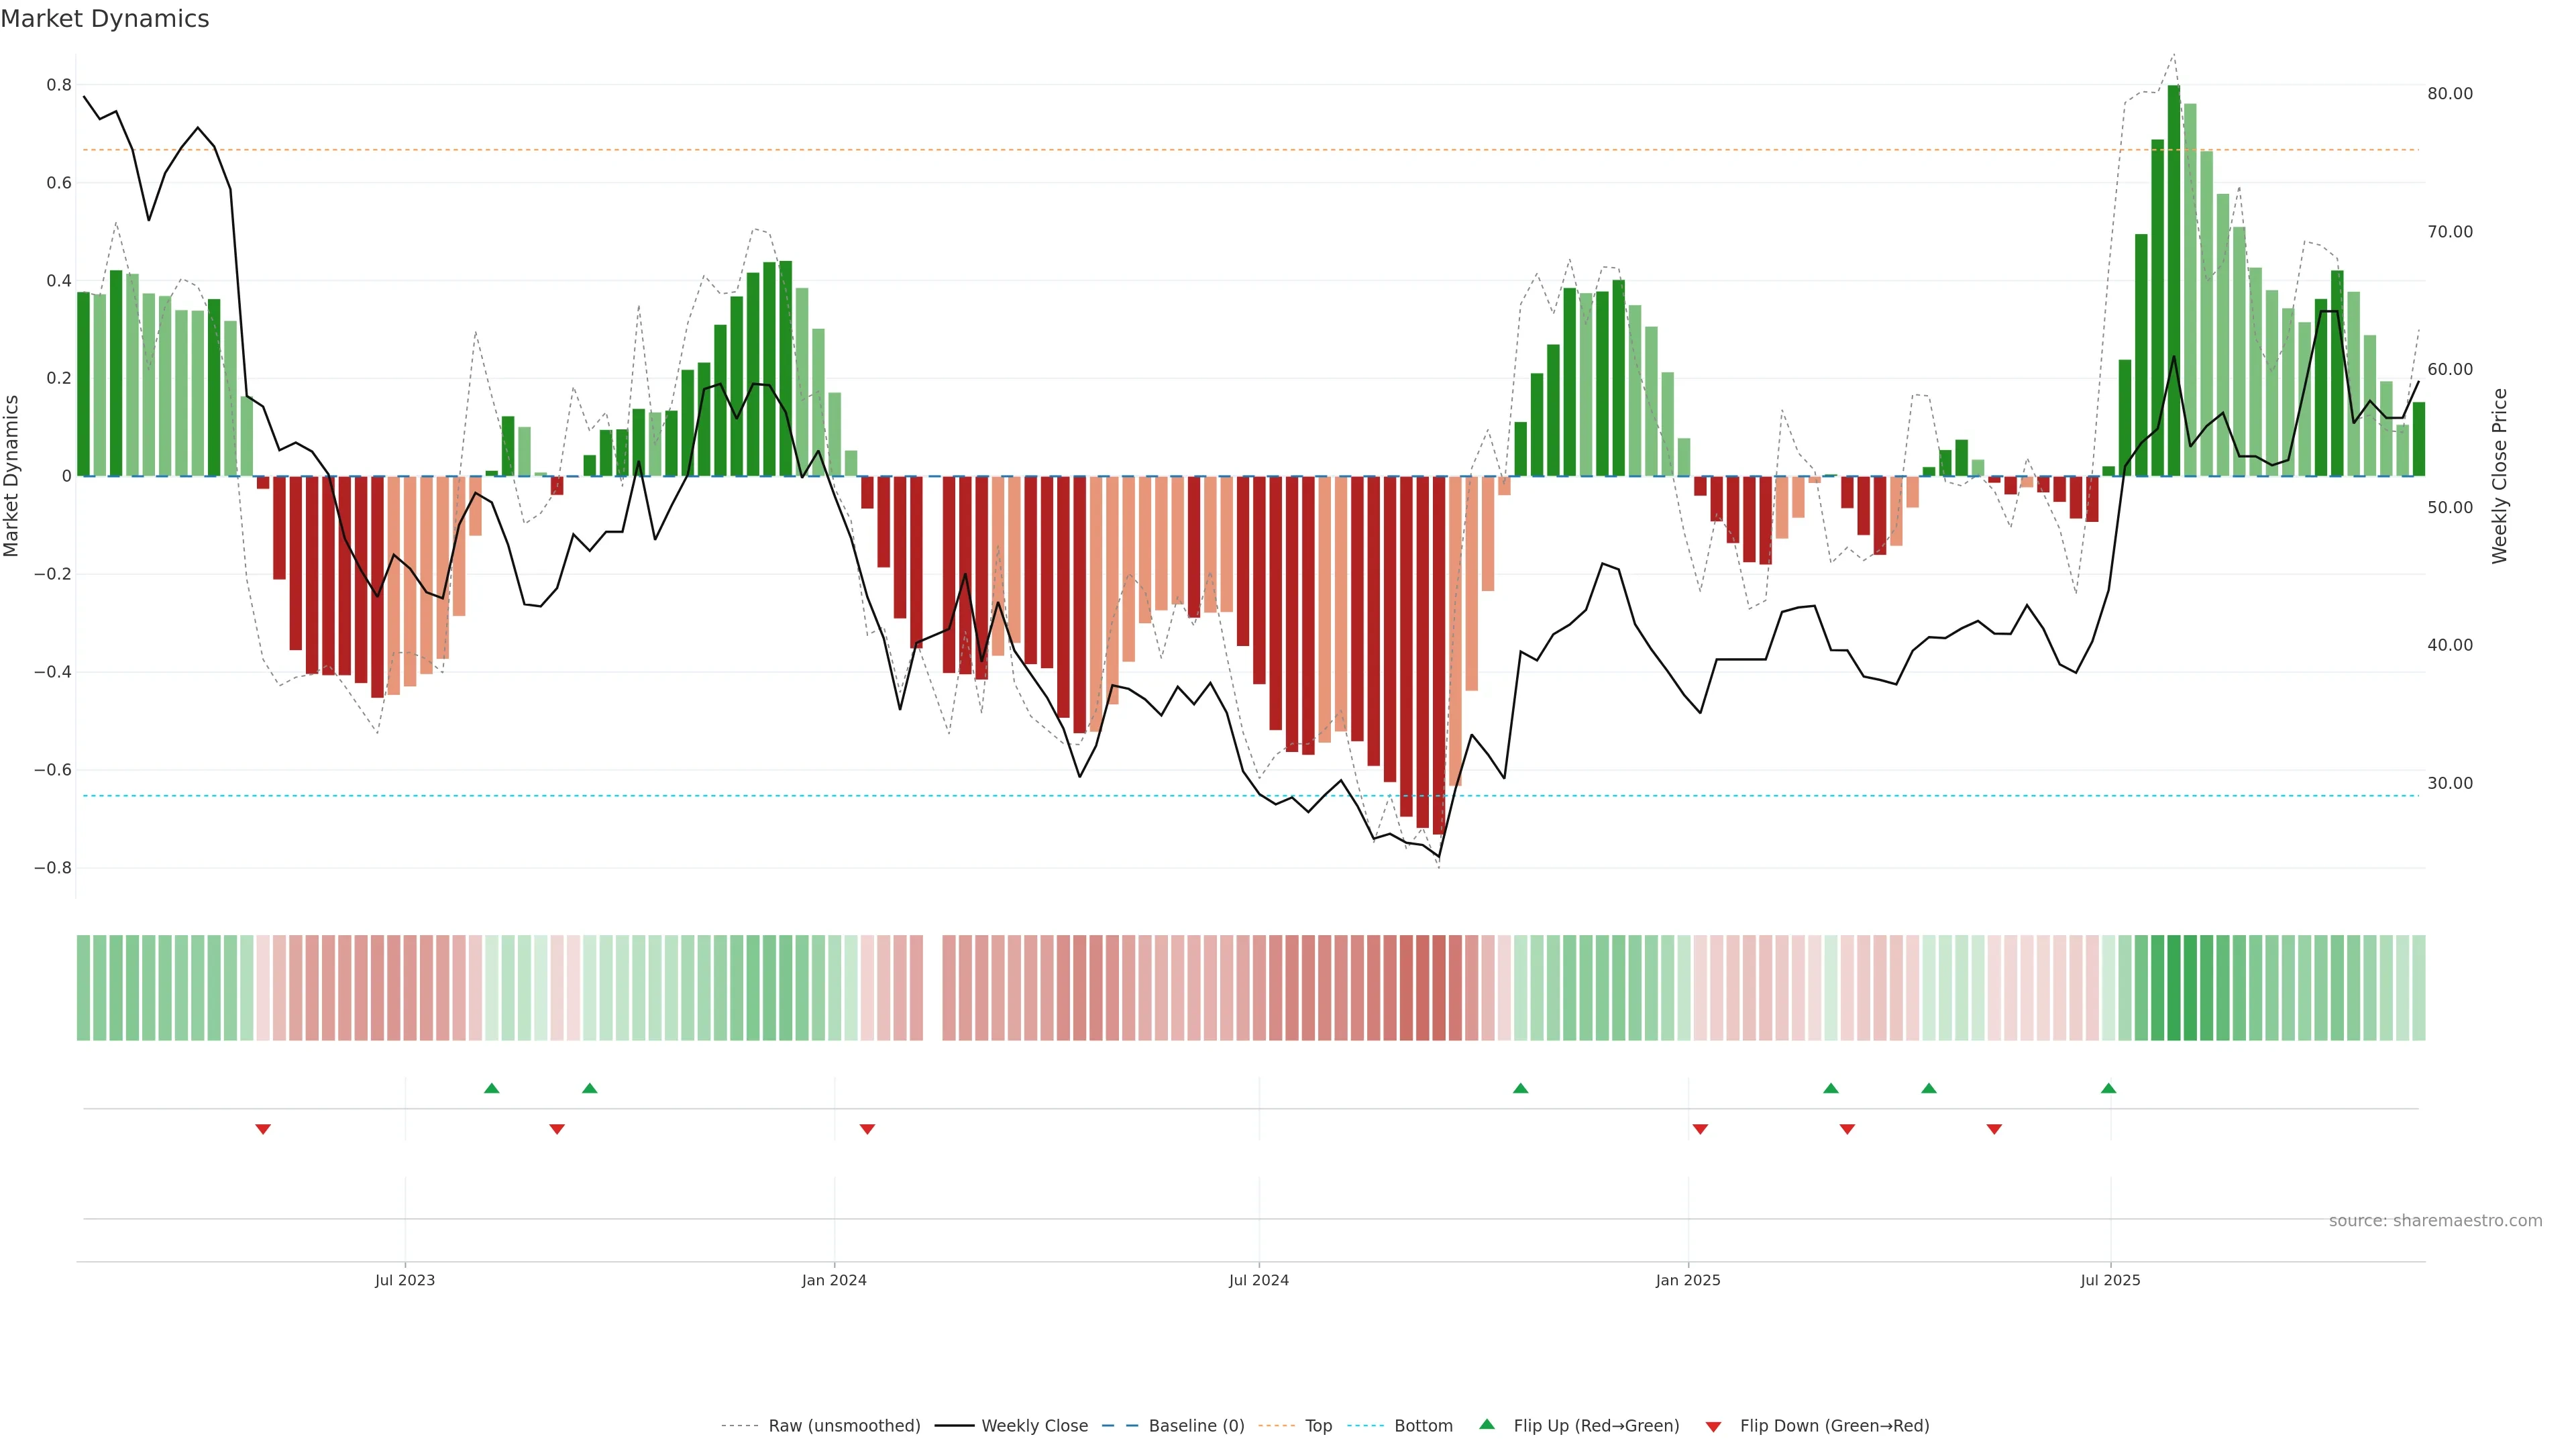Click the red Flip Down triangle in legend

click(x=1713, y=1426)
